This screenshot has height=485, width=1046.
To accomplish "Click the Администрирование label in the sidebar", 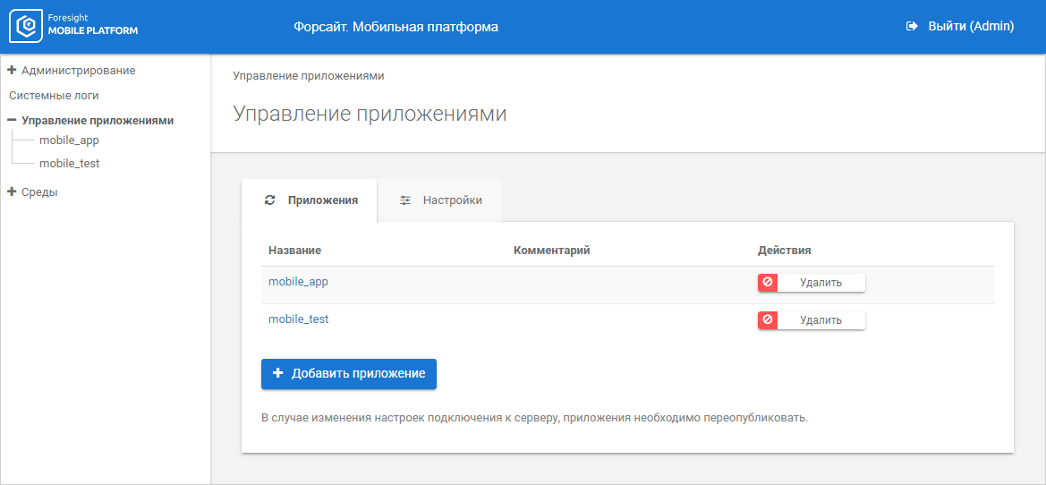I will [79, 70].
